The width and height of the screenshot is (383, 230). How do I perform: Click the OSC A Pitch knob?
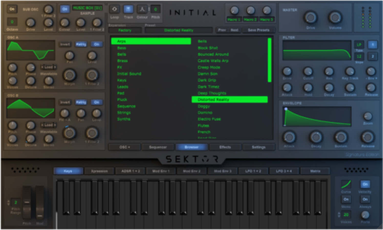12,67
